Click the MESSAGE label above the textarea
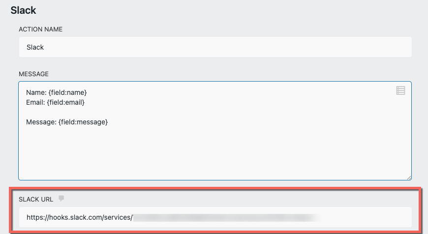Image resolution: width=428 pixels, height=234 pixels. click(x=33, y=74)
